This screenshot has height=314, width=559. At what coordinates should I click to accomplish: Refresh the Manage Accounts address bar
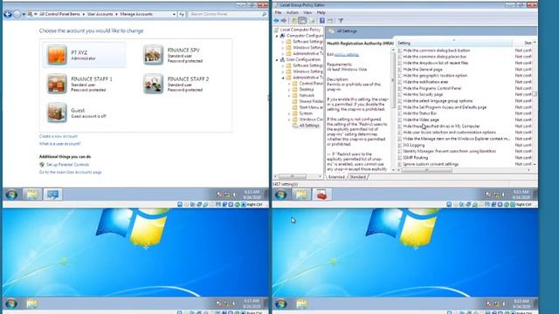(182, 14)
